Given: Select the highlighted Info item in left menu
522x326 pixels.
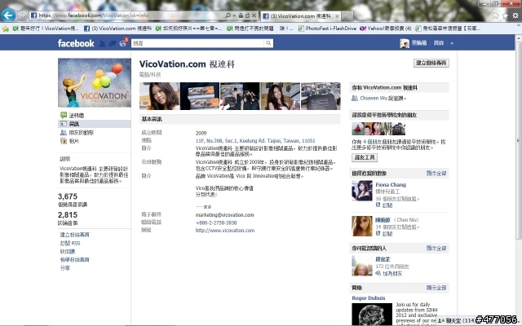Looking at the screenshot, I should [95, 124].
